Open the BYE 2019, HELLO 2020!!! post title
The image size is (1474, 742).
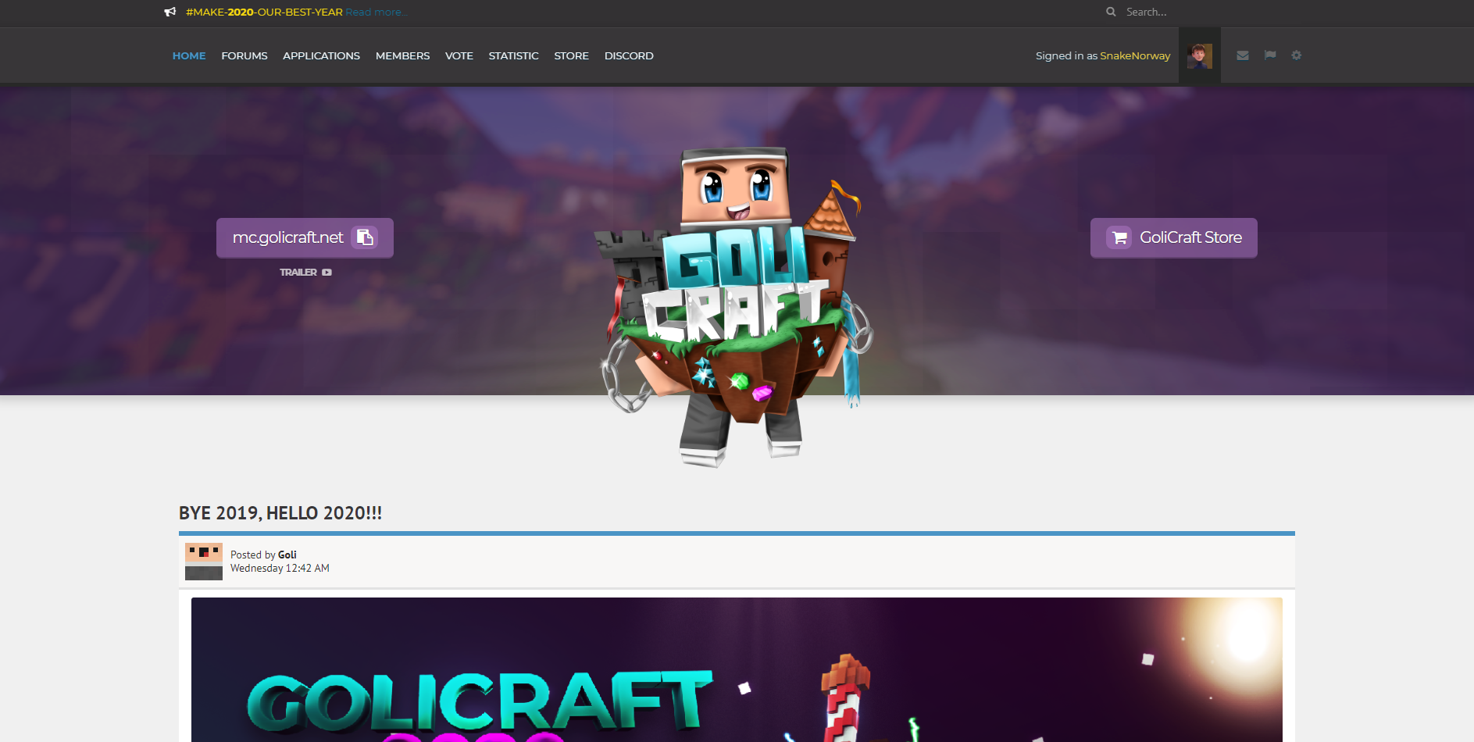[280, 513]
